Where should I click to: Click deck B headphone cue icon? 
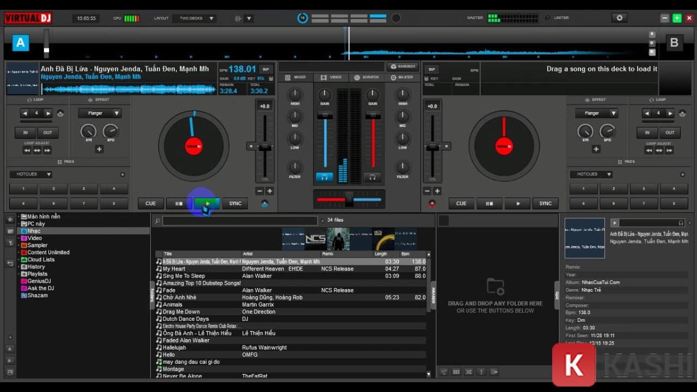(x=372, y=177)
